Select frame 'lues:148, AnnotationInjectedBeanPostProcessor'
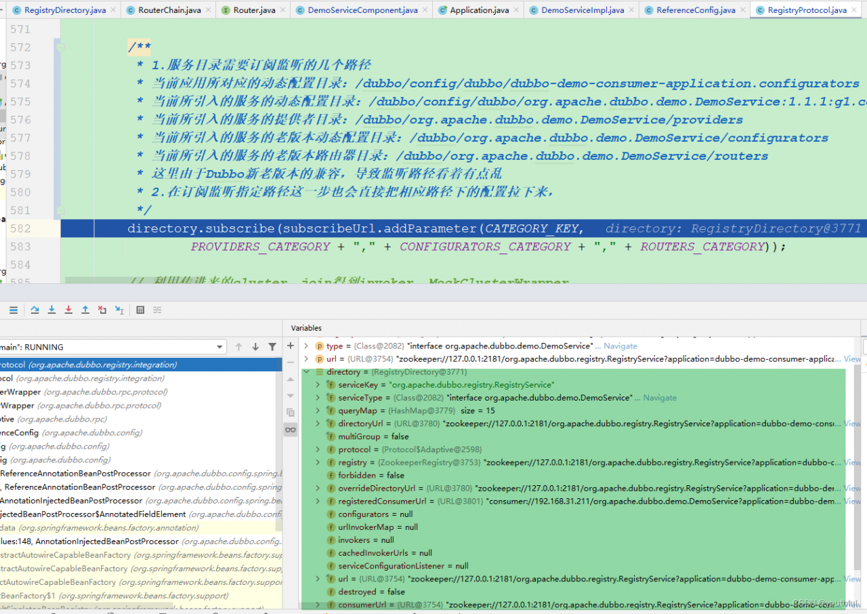This screenshot has height=614, width=867. (x=141, y=541)
